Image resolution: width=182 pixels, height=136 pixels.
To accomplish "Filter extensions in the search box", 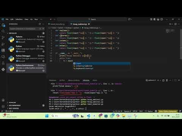I will [43, 29].
